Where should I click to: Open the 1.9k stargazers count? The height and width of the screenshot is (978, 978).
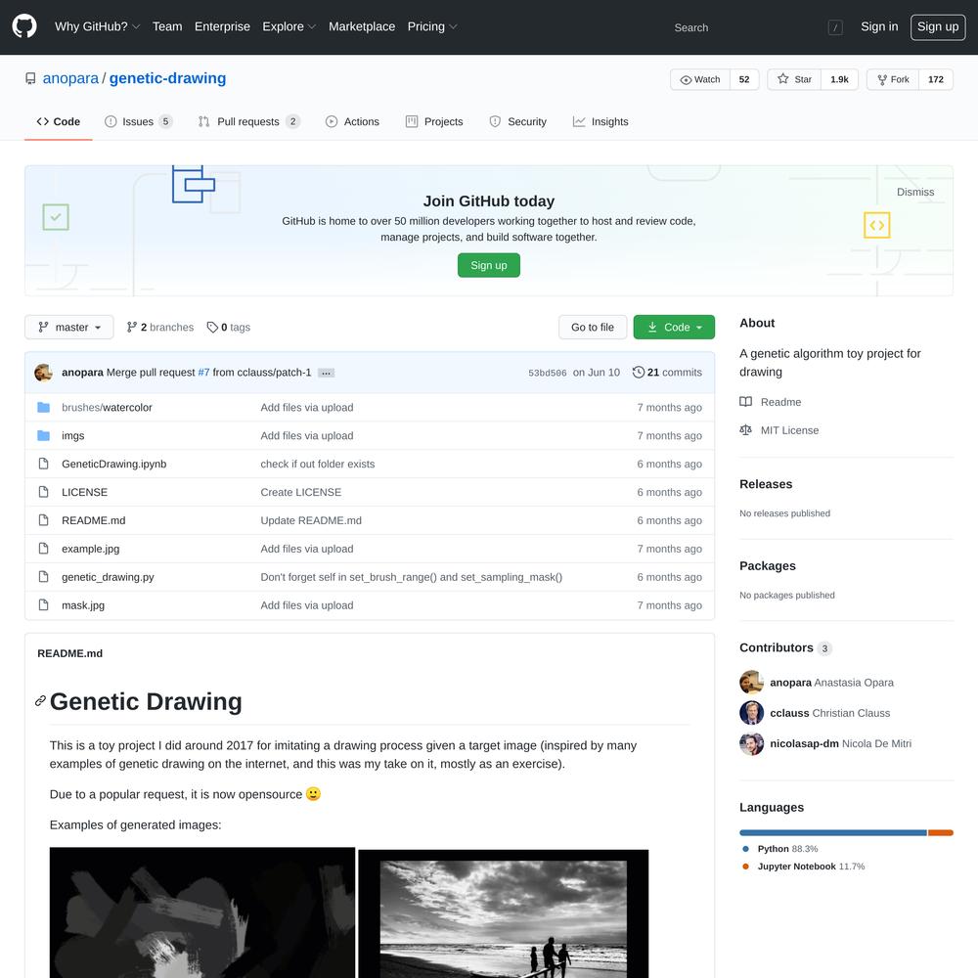click(x=839, y=79)
